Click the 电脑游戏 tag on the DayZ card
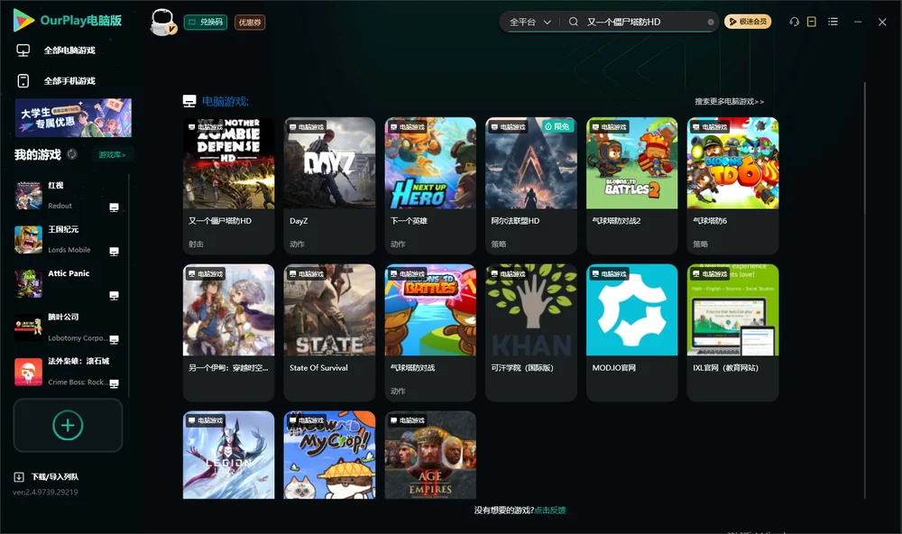 (x=307, y=126)
